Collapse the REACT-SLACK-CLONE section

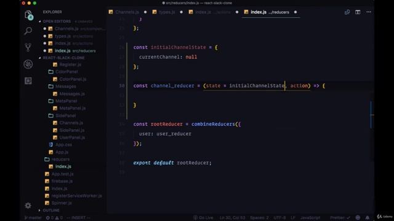pyautogui.click(x=63, y=58)
